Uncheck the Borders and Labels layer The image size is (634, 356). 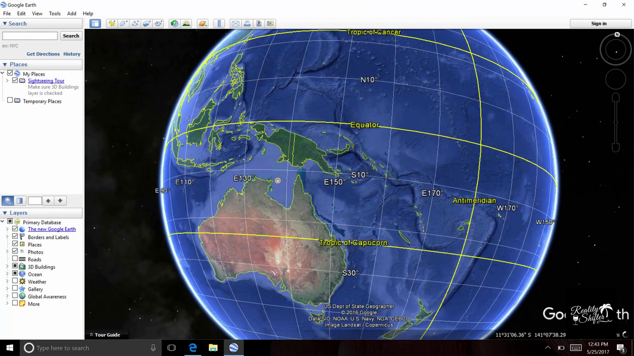pos(15,237)
